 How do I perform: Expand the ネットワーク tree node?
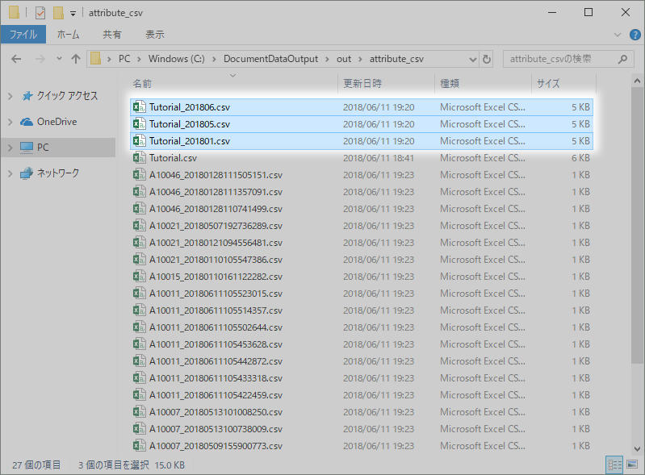[x=10, y=173]
